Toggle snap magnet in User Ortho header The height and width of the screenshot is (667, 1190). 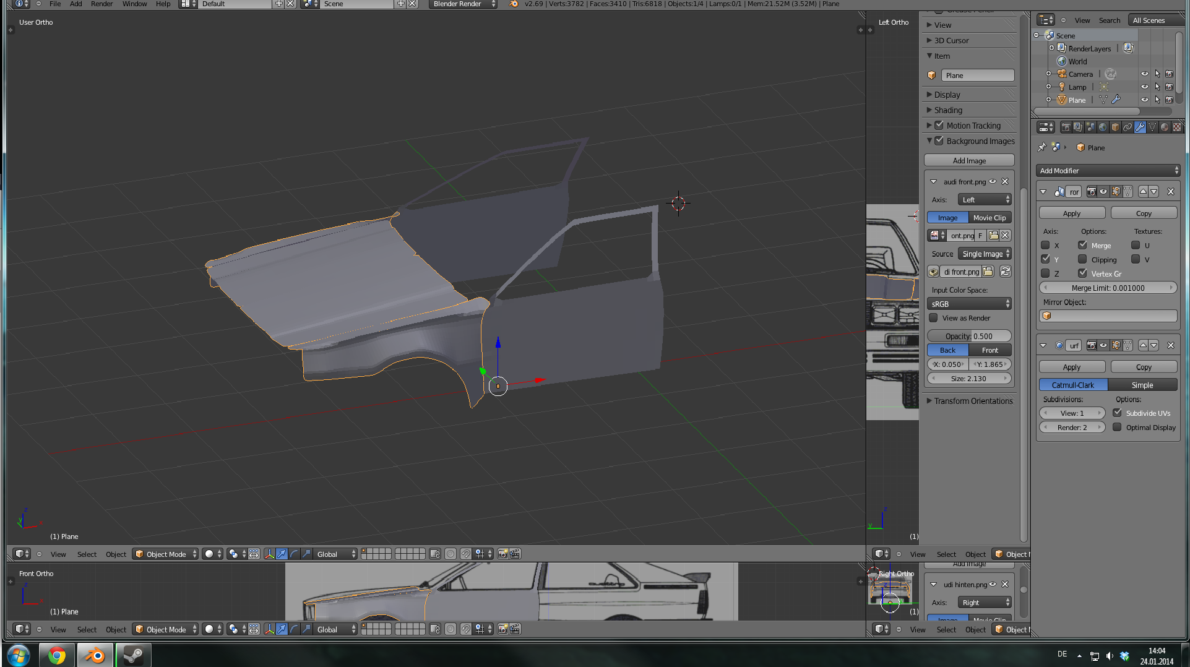465,554
